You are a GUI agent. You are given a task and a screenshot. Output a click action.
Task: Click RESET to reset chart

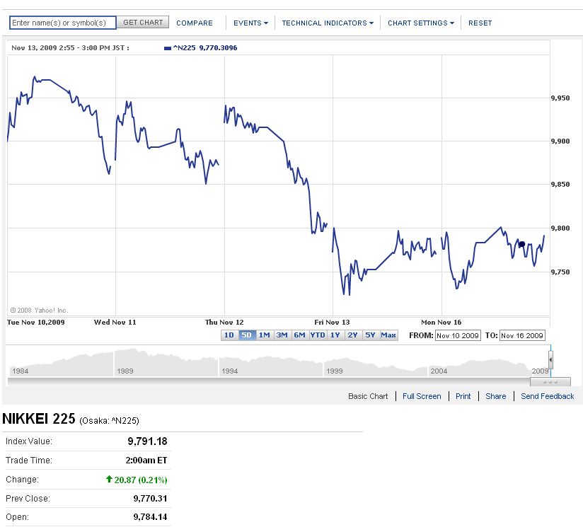point(480,23)
